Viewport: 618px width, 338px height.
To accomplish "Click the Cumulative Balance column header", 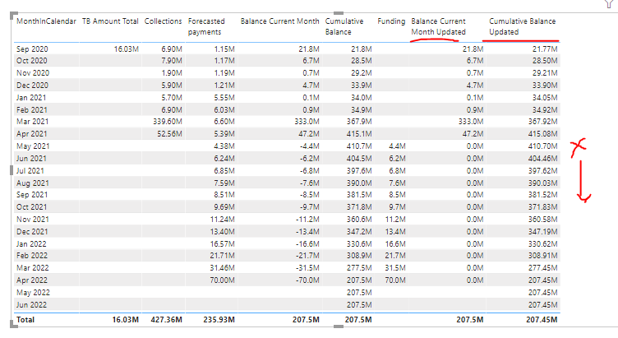I will 344,26.
